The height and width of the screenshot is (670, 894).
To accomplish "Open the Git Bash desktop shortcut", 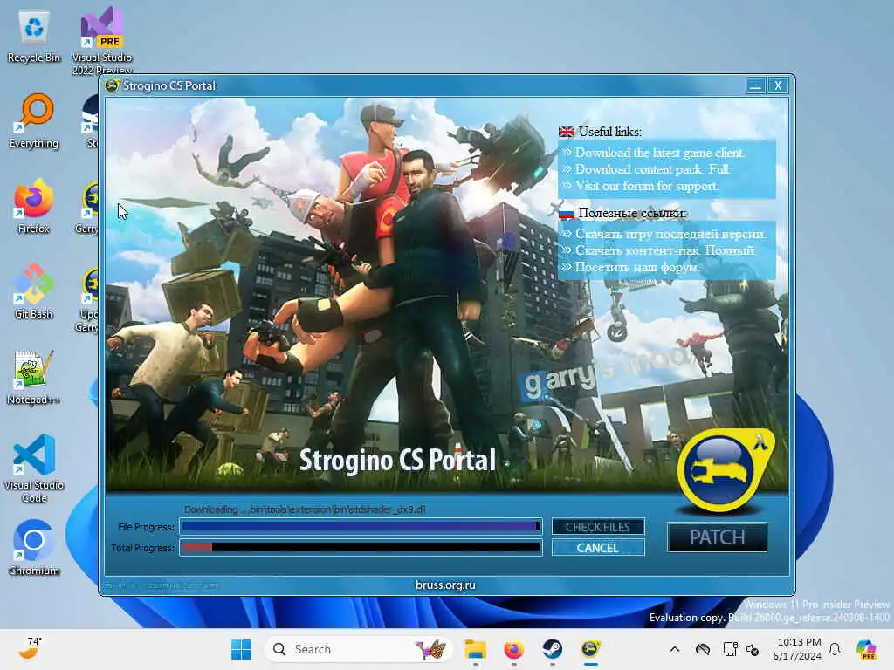I will tap(34, 291).
